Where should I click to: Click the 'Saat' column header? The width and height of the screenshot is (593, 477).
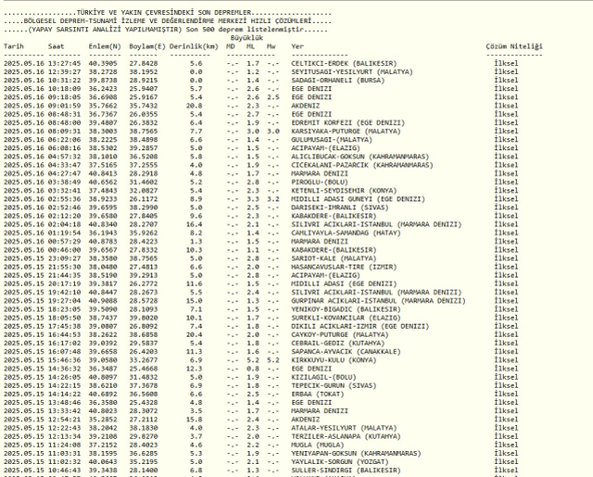[56, 46]
